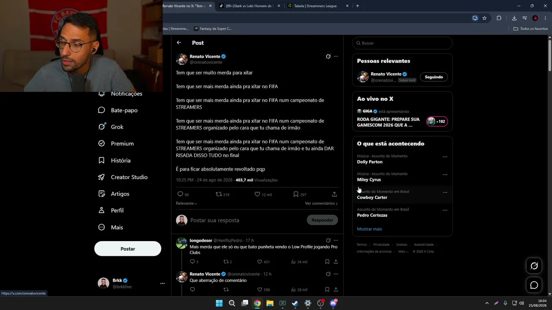552x310 pixels.
Task: Open File Explorer from the taskbar
Action: (270, 303)
